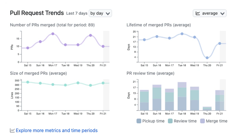Select the Sat 15 point on PRs merged chart
The height and width of the screenshot is (140, 240).
[x=28, y=48]
